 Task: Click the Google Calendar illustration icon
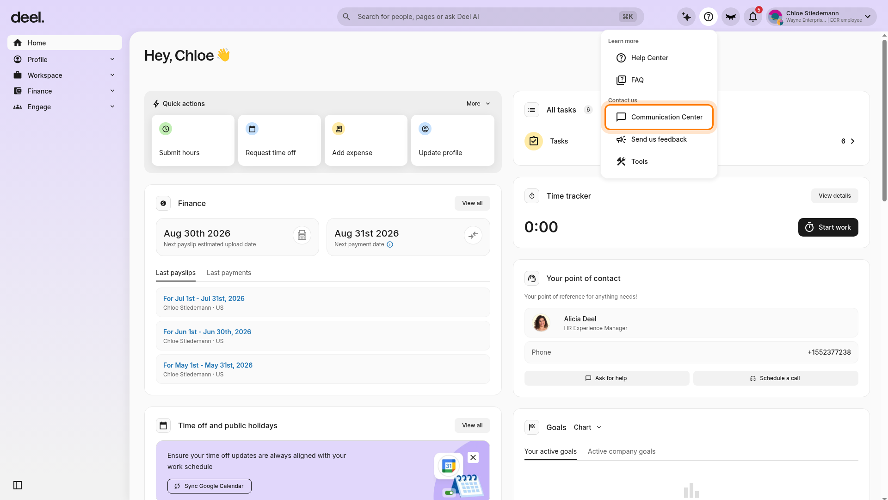449,466
